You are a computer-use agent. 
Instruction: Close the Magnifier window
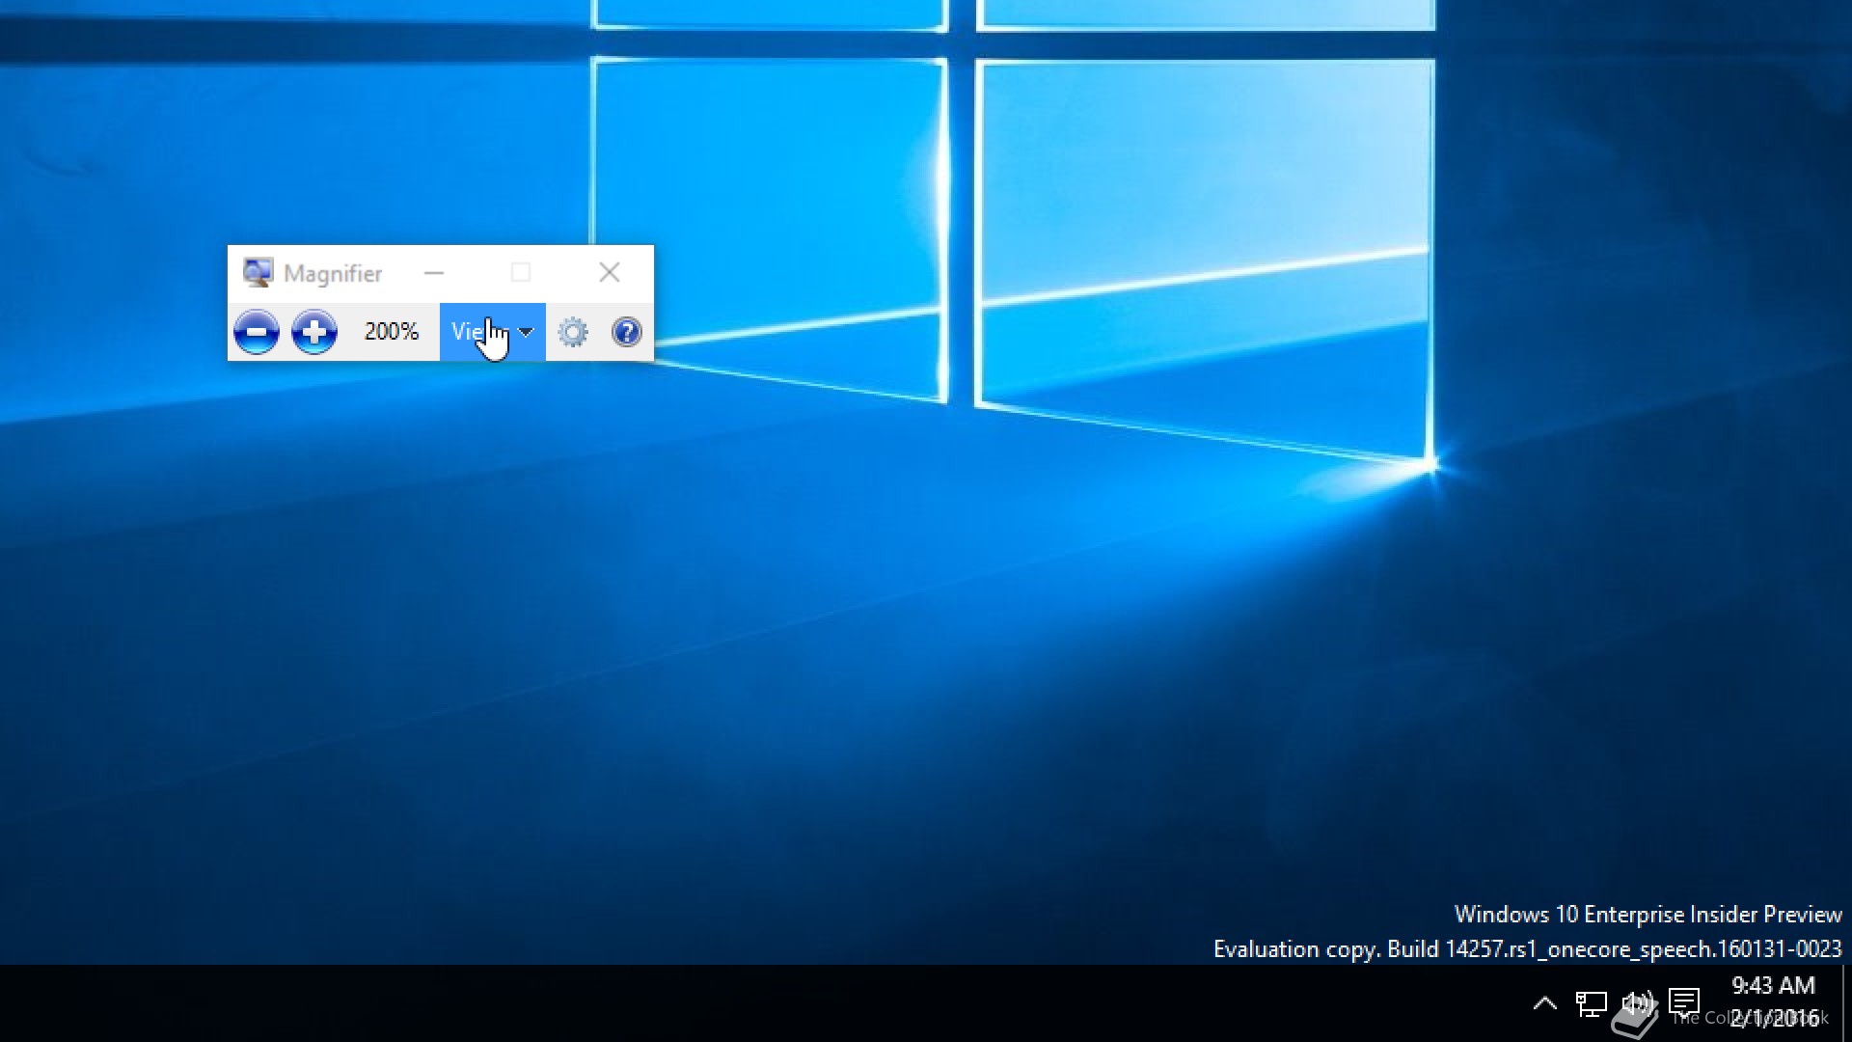[x=610, y=273]
